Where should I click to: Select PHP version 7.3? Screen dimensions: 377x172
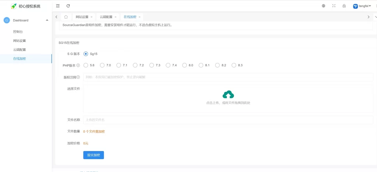(x=151, y=65)
